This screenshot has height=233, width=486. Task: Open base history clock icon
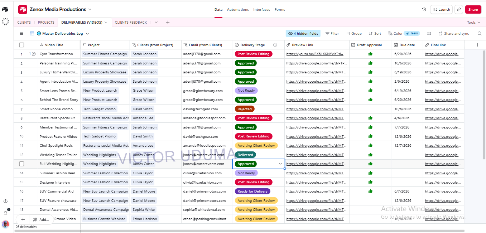[424, 10]
